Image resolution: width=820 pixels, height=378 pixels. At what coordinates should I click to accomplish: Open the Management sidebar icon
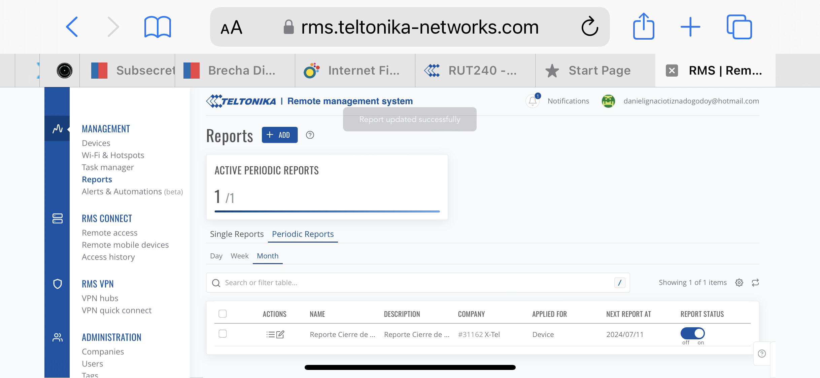[x=58, y=129]
